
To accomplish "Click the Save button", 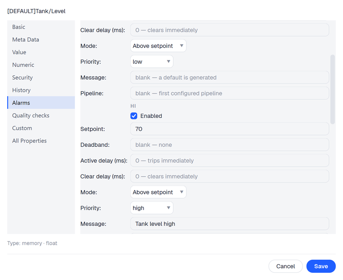I will point(321,266).
